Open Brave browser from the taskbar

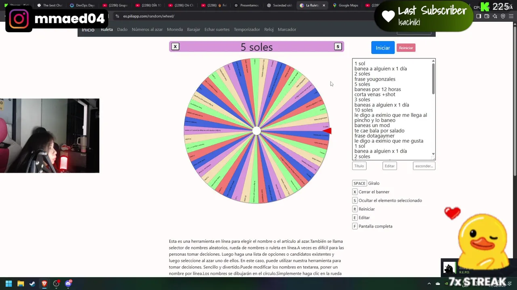pyautogui.click(x=44, y=284)
